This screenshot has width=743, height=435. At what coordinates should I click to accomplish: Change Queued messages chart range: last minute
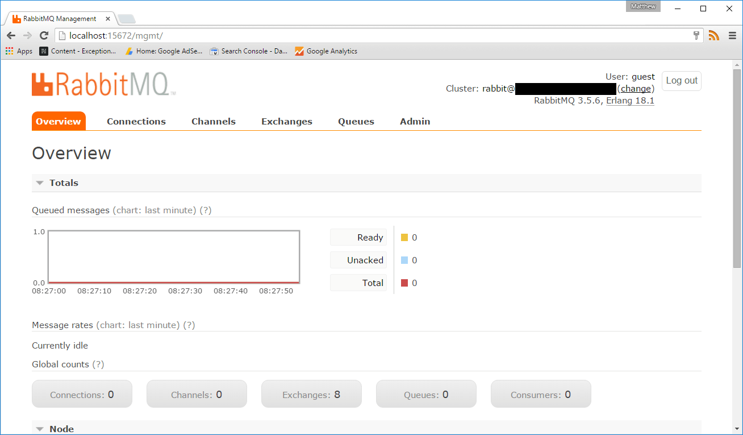click(x=155, y=210)
